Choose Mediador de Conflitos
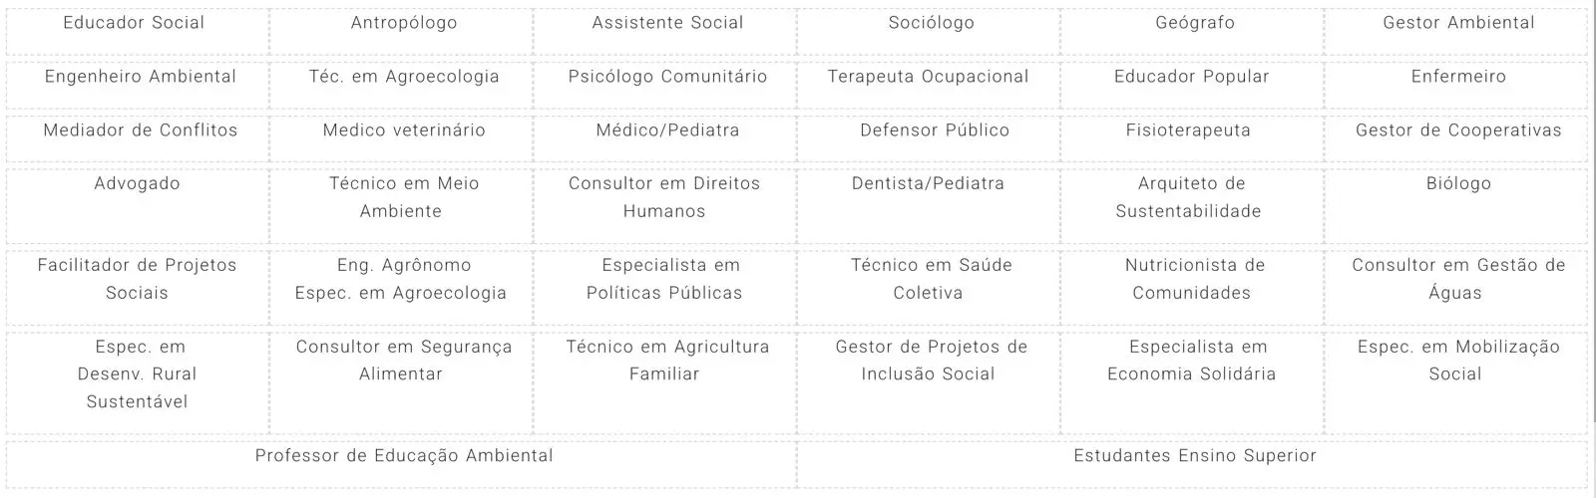This screenshot has width=1596, height=498. click(141, 130)
